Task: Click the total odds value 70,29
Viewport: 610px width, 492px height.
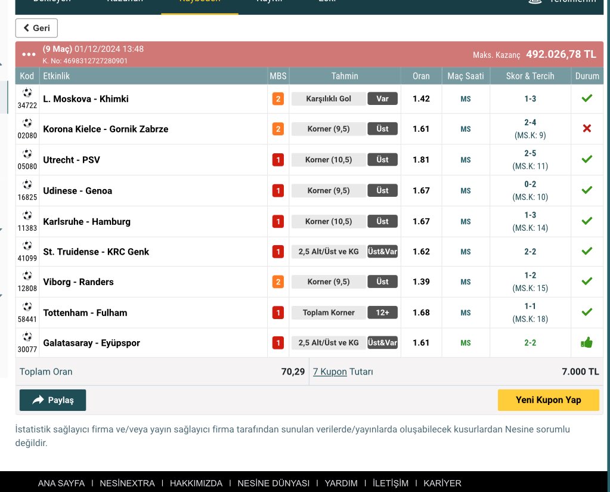Action: [293, 372]
